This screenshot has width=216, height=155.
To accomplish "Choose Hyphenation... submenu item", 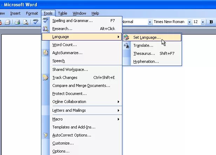I will [x=152, y=61].
